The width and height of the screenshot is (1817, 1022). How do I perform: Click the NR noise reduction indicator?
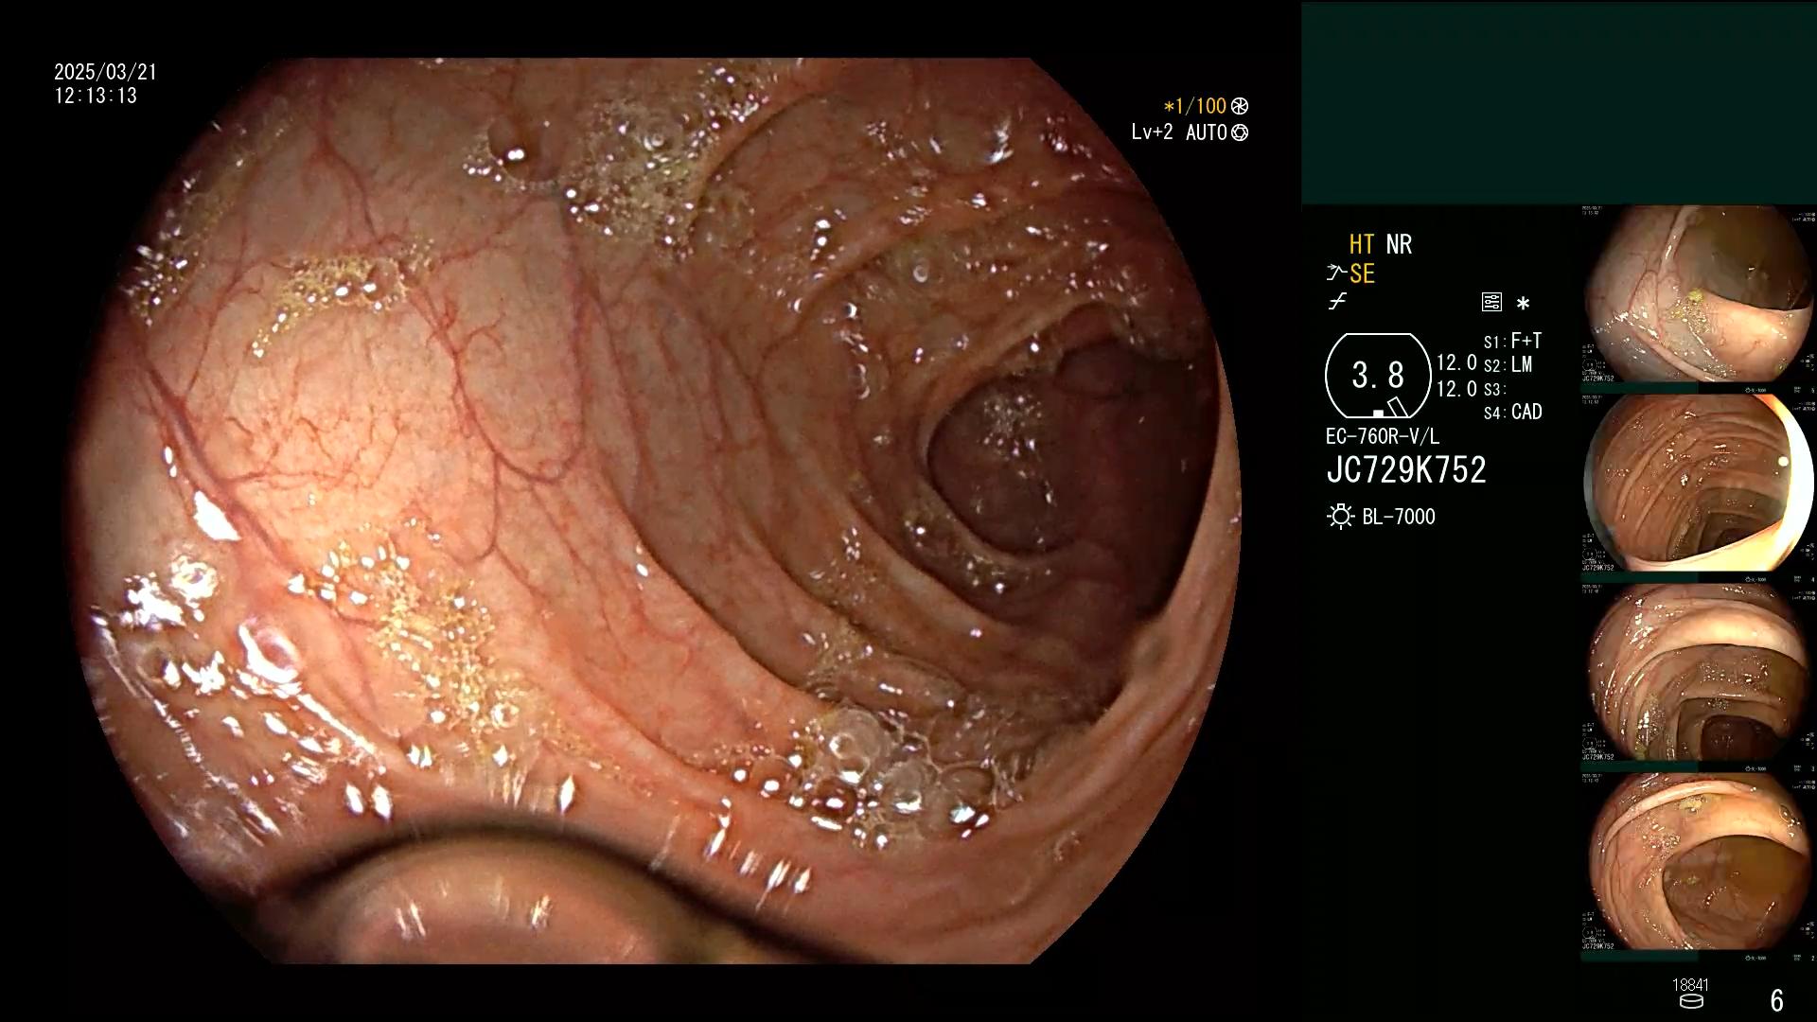(1399, 244)
